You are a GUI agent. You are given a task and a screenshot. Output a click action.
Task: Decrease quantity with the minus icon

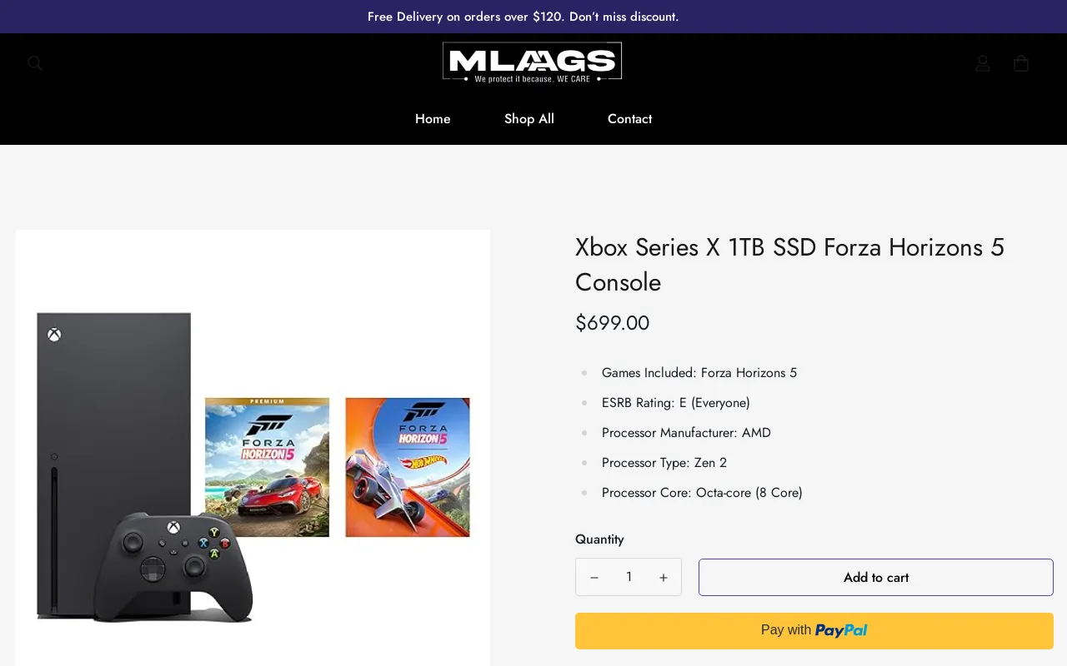coord(594,578)
